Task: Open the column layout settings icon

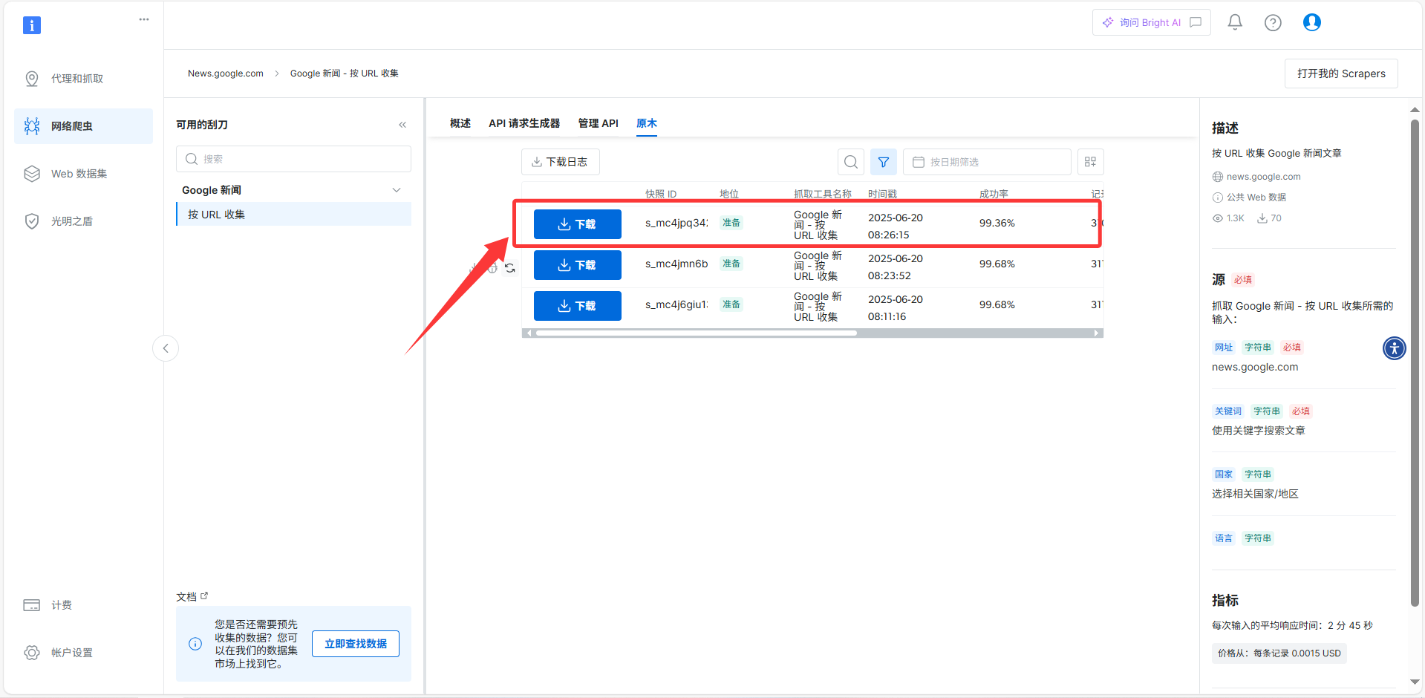Action: tap(1090, 162)
